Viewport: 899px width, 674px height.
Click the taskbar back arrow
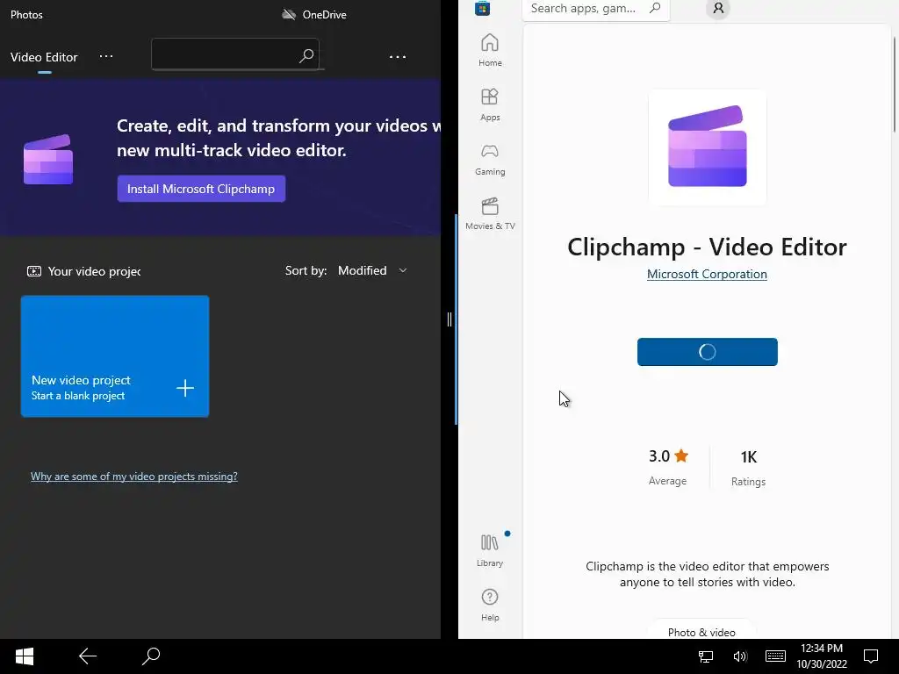[88, 656]
